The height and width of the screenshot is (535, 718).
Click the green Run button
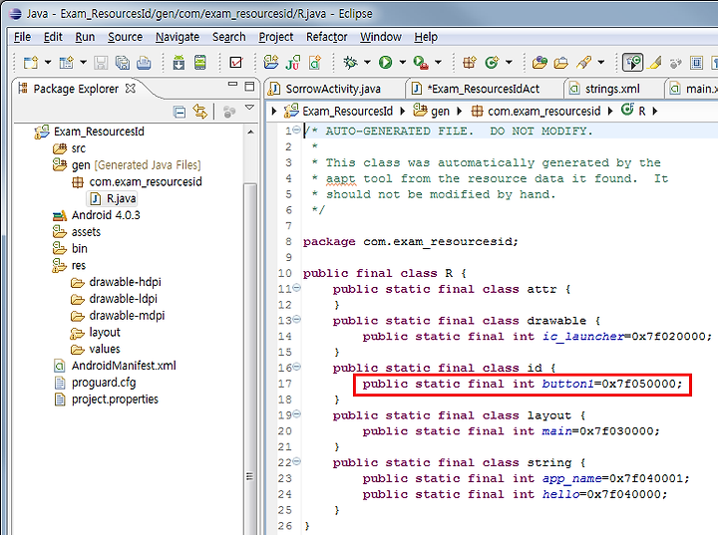(385, 62)
